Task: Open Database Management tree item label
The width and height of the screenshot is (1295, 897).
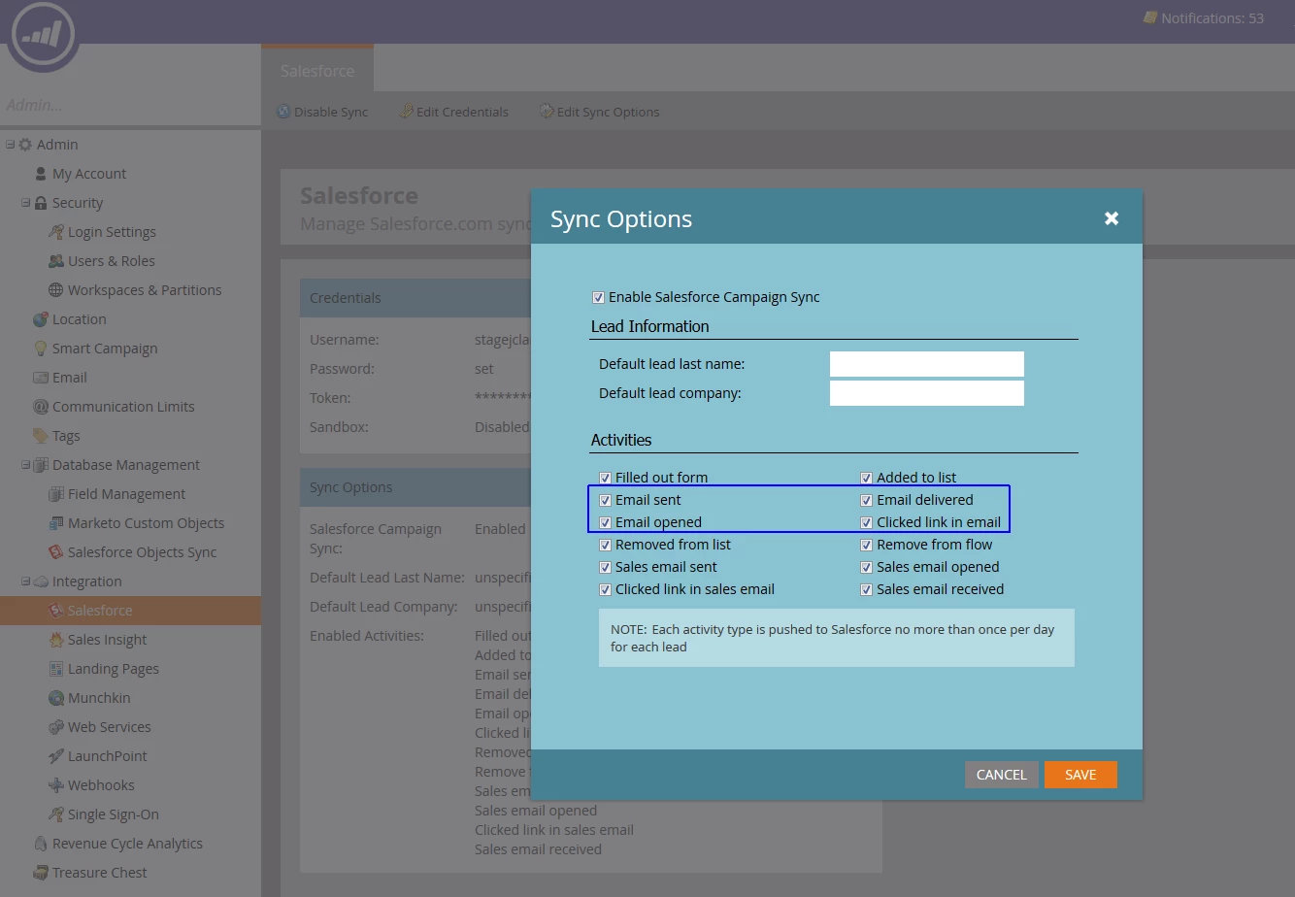Action: tap(126, 465)
